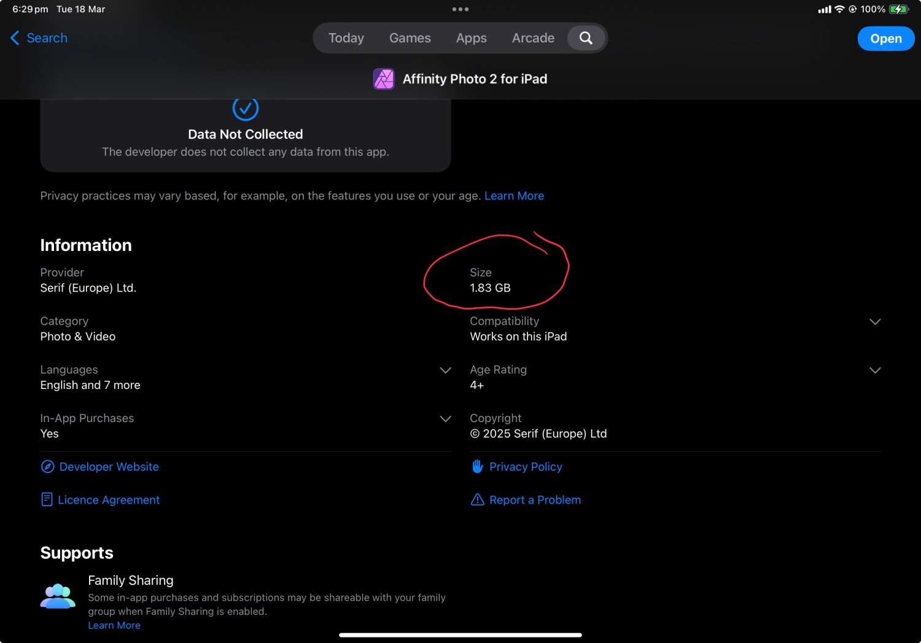Click the battery charging indicator
Viewport: 921px width, 643px height.
900,9
